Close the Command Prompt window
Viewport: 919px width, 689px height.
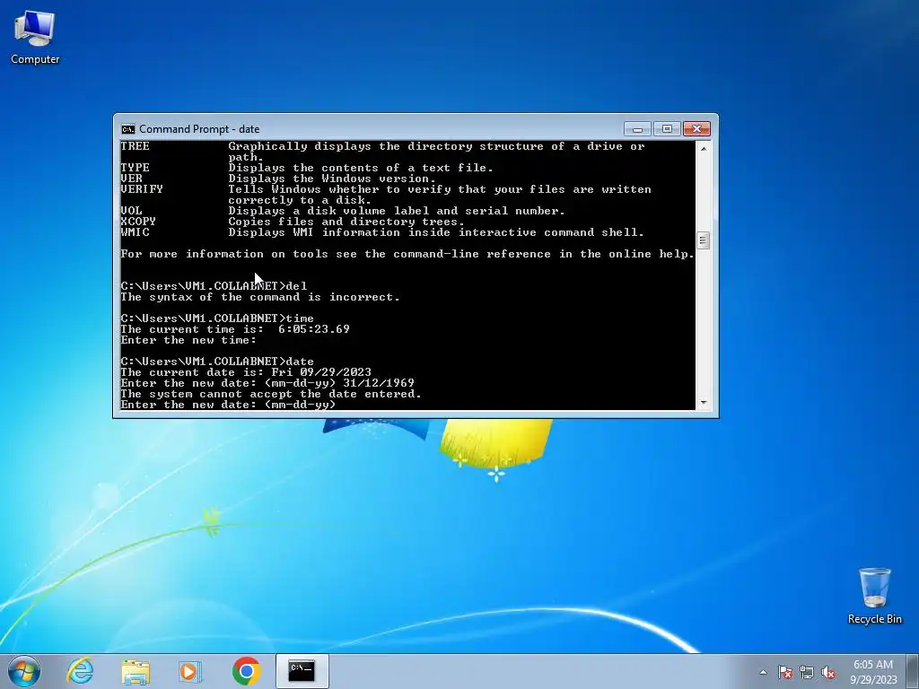[696, 129]
